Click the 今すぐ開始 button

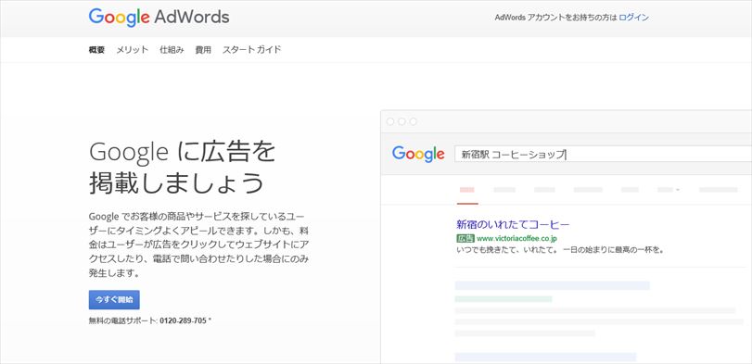[114, 300]
